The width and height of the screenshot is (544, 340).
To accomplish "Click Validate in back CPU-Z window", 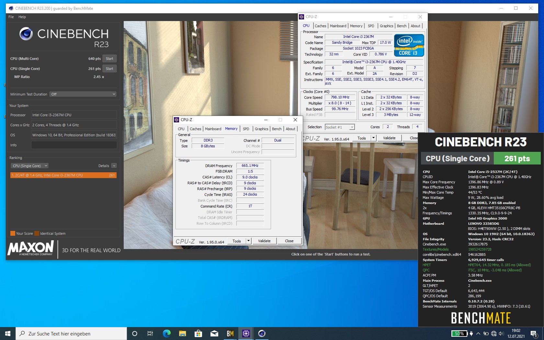I will point(389,138).
